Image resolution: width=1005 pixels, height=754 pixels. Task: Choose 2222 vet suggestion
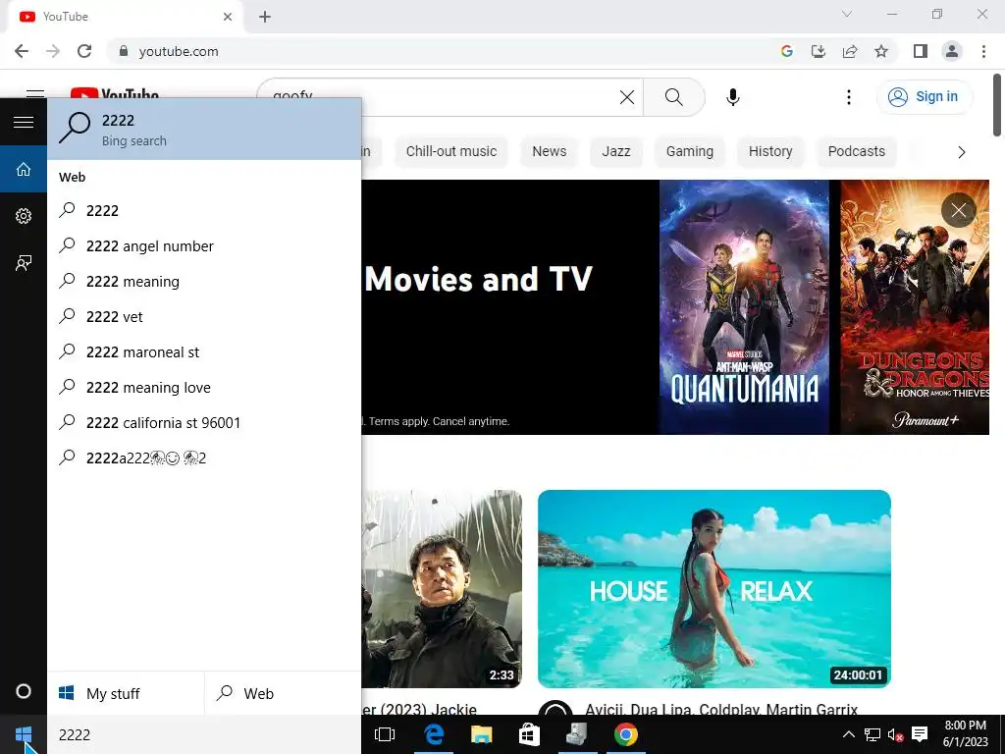coord(204,317)
